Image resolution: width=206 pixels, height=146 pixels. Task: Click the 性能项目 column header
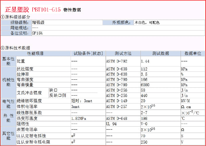pos(36,54)
